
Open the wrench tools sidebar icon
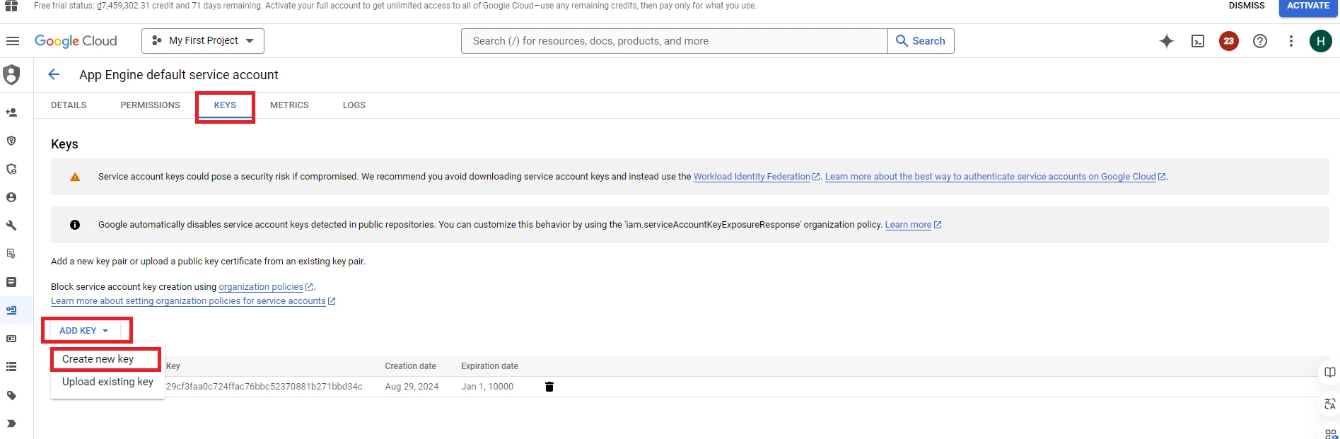[x=11, y=226]
